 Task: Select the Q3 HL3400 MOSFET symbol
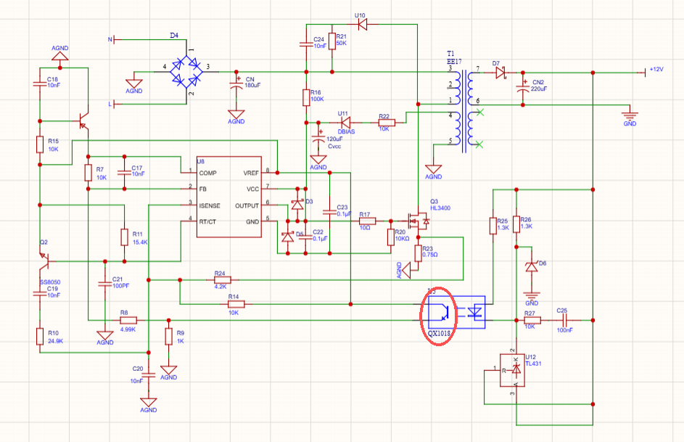pos(418,221)
